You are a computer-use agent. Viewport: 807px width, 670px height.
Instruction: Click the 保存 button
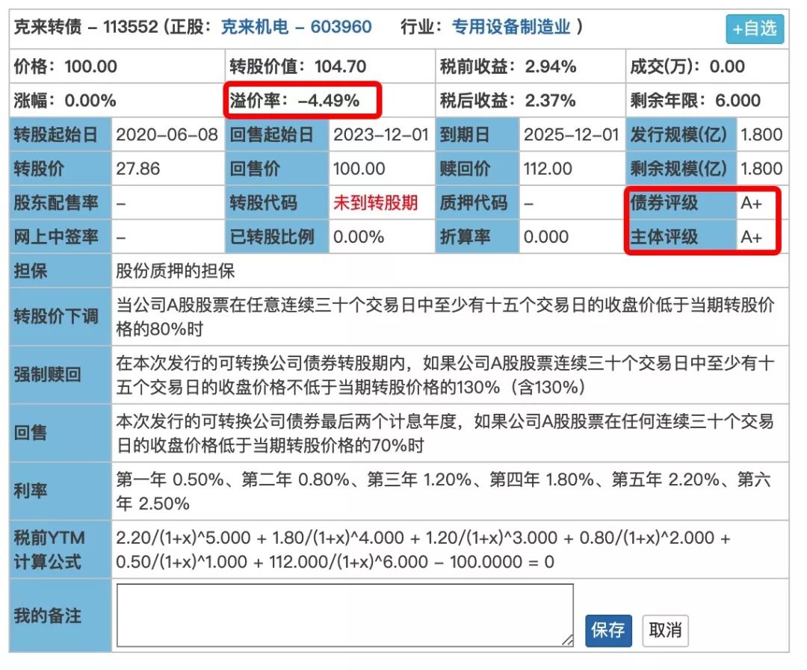(x=607, y=630)
